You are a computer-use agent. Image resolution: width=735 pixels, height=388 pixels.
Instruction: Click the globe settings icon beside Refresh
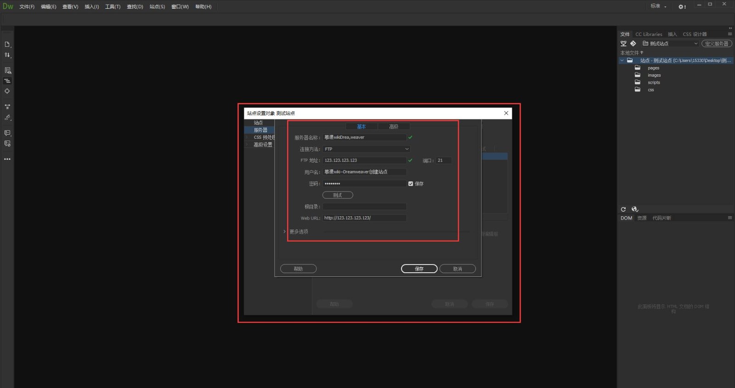[635, 209]
